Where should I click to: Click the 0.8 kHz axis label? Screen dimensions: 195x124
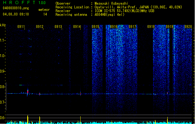coord(2,87)
